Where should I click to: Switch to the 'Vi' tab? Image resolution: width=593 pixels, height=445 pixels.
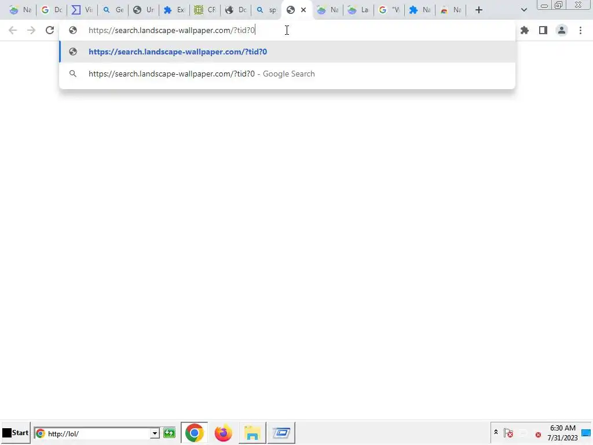(82, 10)
